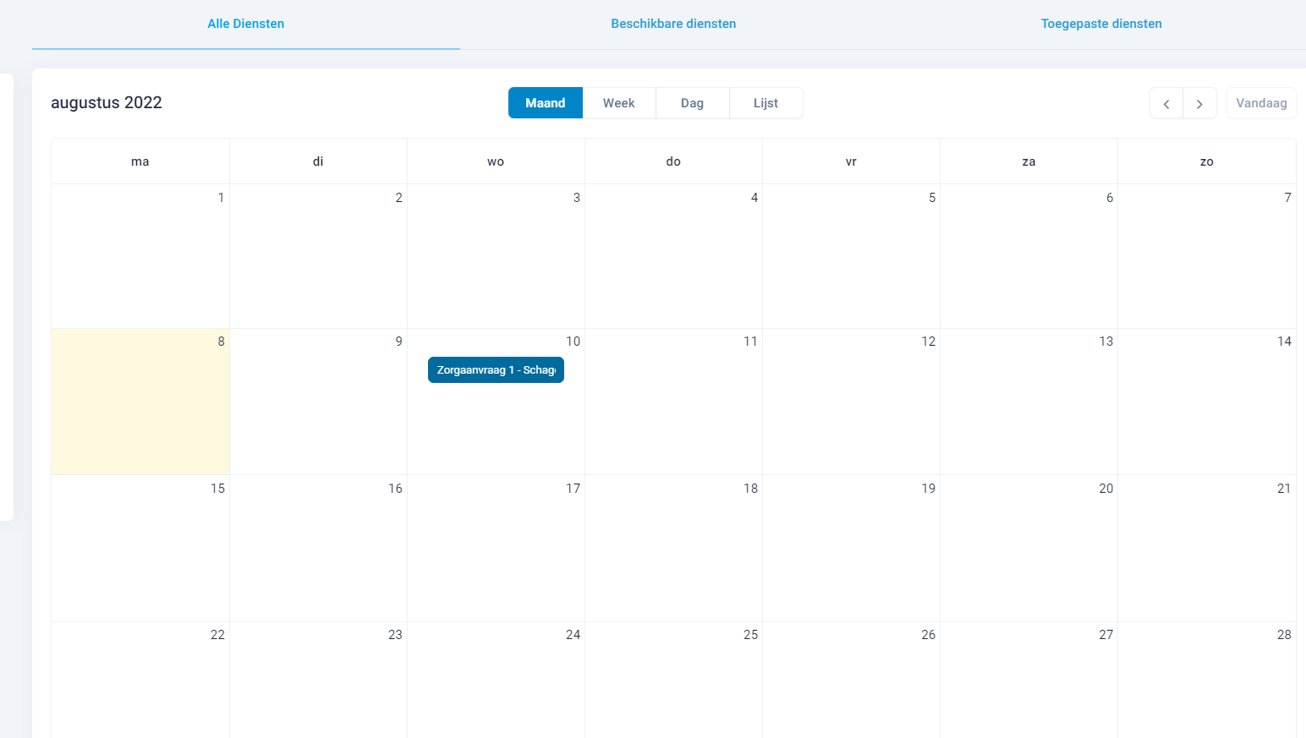Click the 'do' weekday column header
The width and height of the screenshot is (1306, 738).
pyautogui.click(x=673, y=161)
